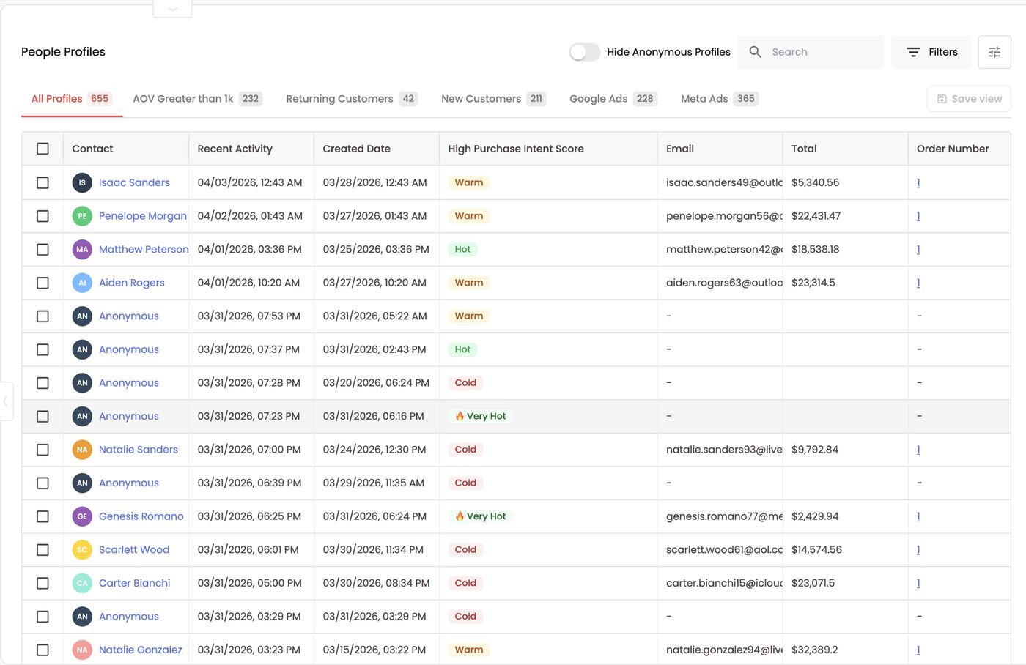This screenshot has height=665, width=1026.
Task: Click Natalie Gonzalez's NA avatar
Action: 82,650
